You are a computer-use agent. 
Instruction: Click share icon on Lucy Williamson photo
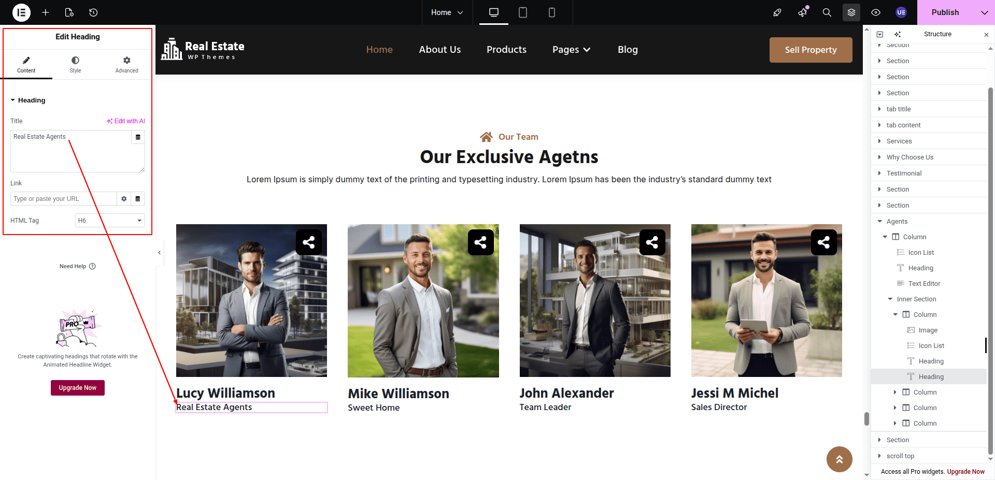click(309, 242)
